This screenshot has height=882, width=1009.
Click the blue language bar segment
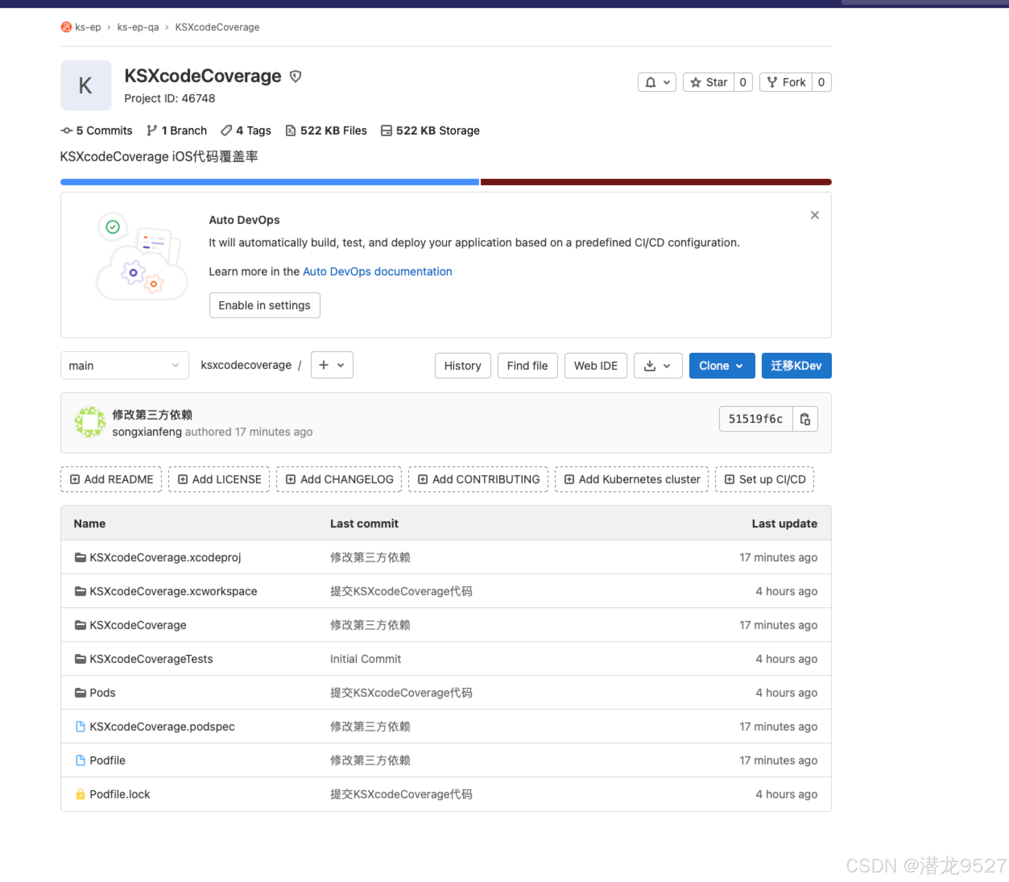click(269, 182)
